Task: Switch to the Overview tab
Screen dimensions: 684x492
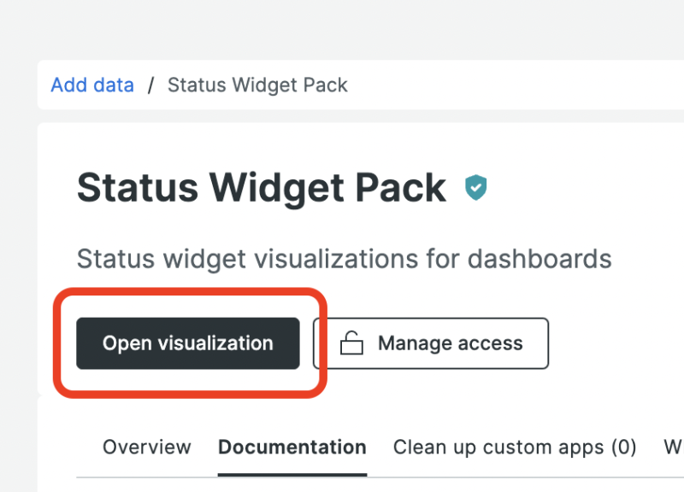Action: click(x=146, y=447)
